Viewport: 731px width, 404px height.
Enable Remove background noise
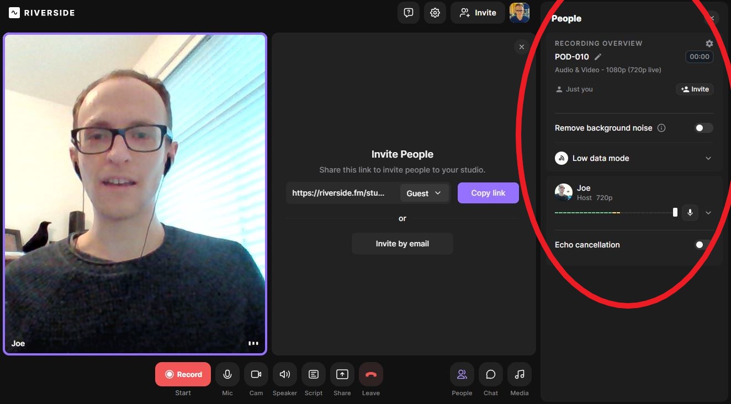pos(703,127)
